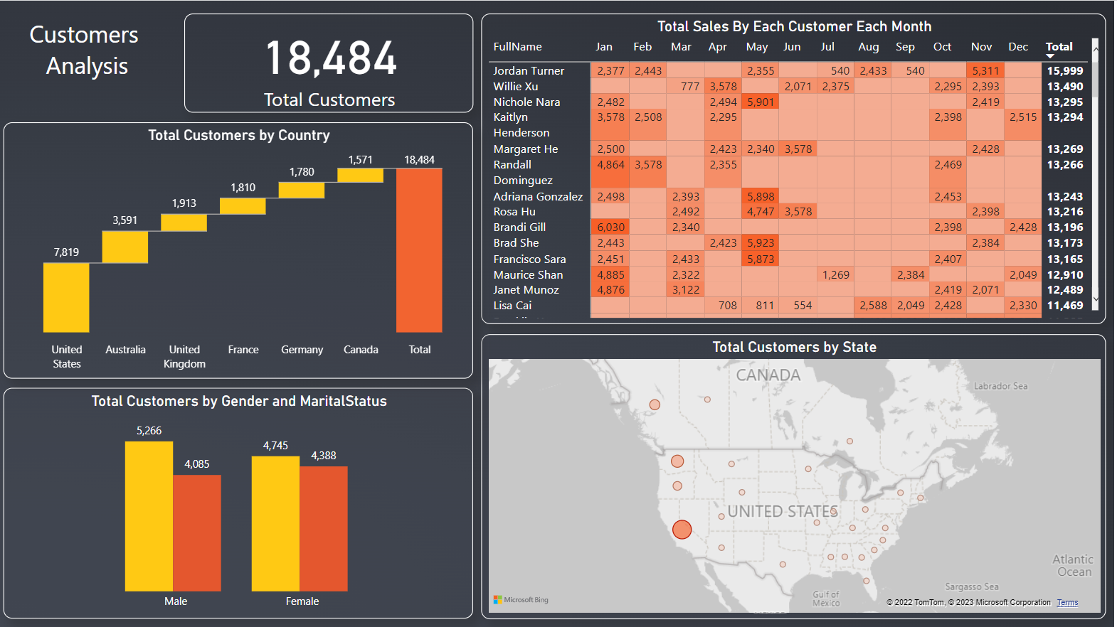Select the Washington state bubble on the map

677,461
